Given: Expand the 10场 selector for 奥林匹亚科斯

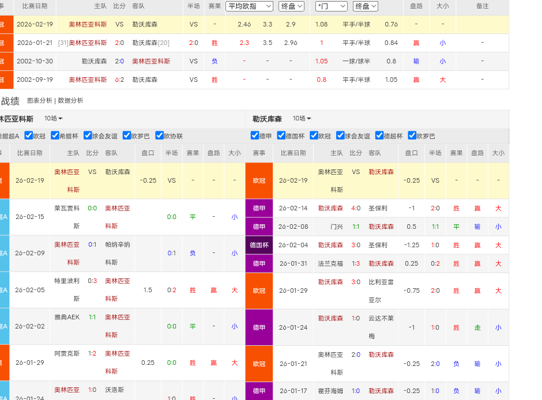Looking at the screenshot, I should click(x=53, y=119).
